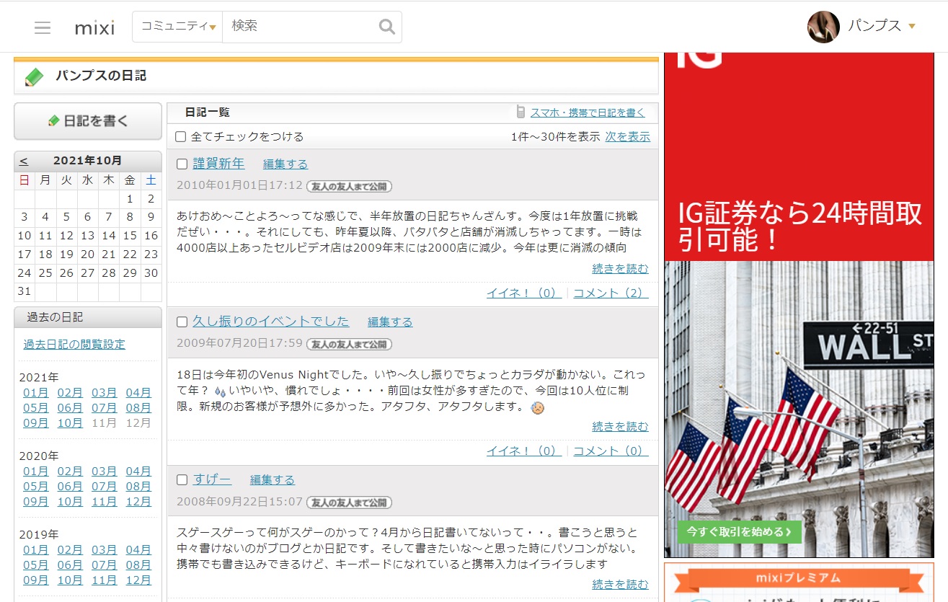
Task: Click 編集する next to すげー
Action: coord(273,479)
